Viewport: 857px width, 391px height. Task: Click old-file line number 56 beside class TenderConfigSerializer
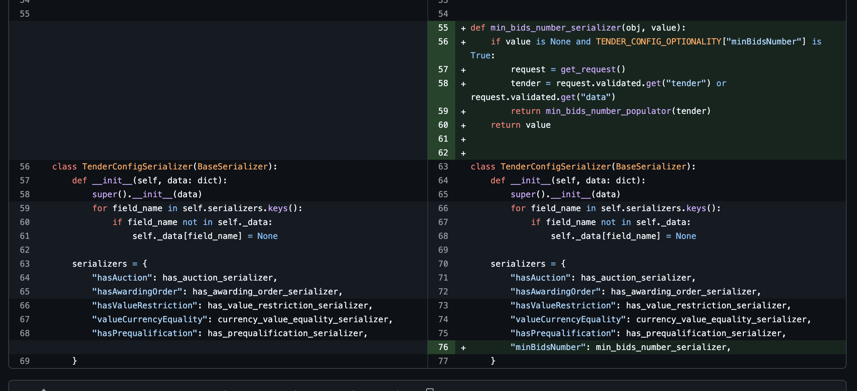click(25, 167)
